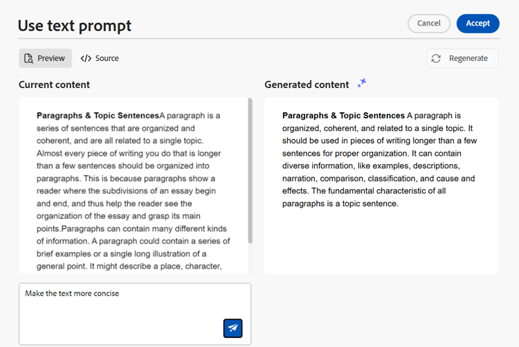The image size is (519, 347).
Task: Click bold 'Paragraphs & Topic Sentences' in current content
Action: click(x=98, y=116)
